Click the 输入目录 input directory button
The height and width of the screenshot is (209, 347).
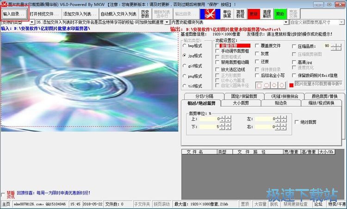pos(15,14)
